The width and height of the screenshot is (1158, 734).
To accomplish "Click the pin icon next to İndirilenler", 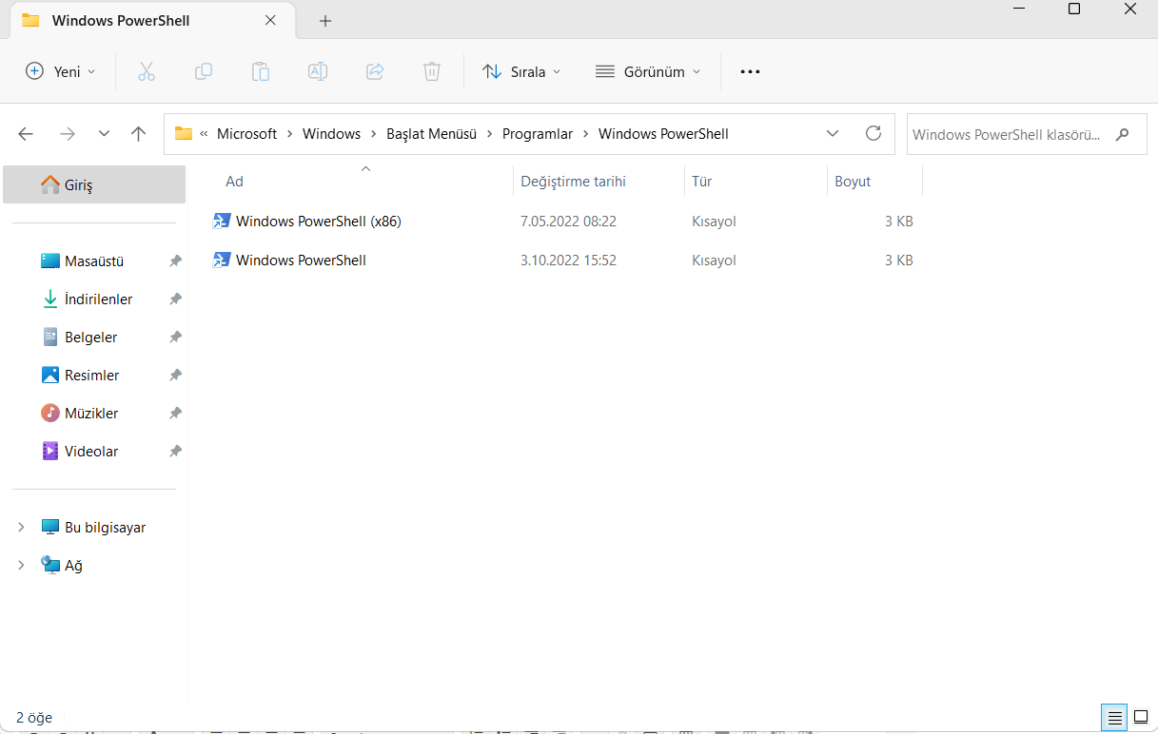I will [x=175, y=299].
